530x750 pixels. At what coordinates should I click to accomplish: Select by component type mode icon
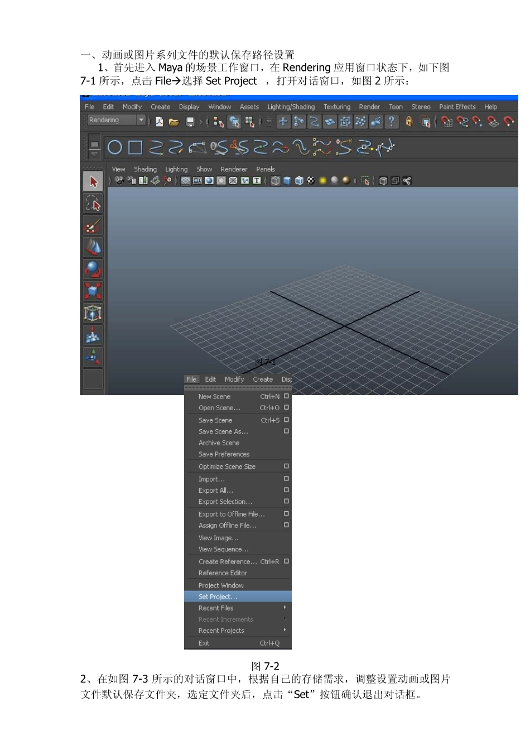[250, 122]
